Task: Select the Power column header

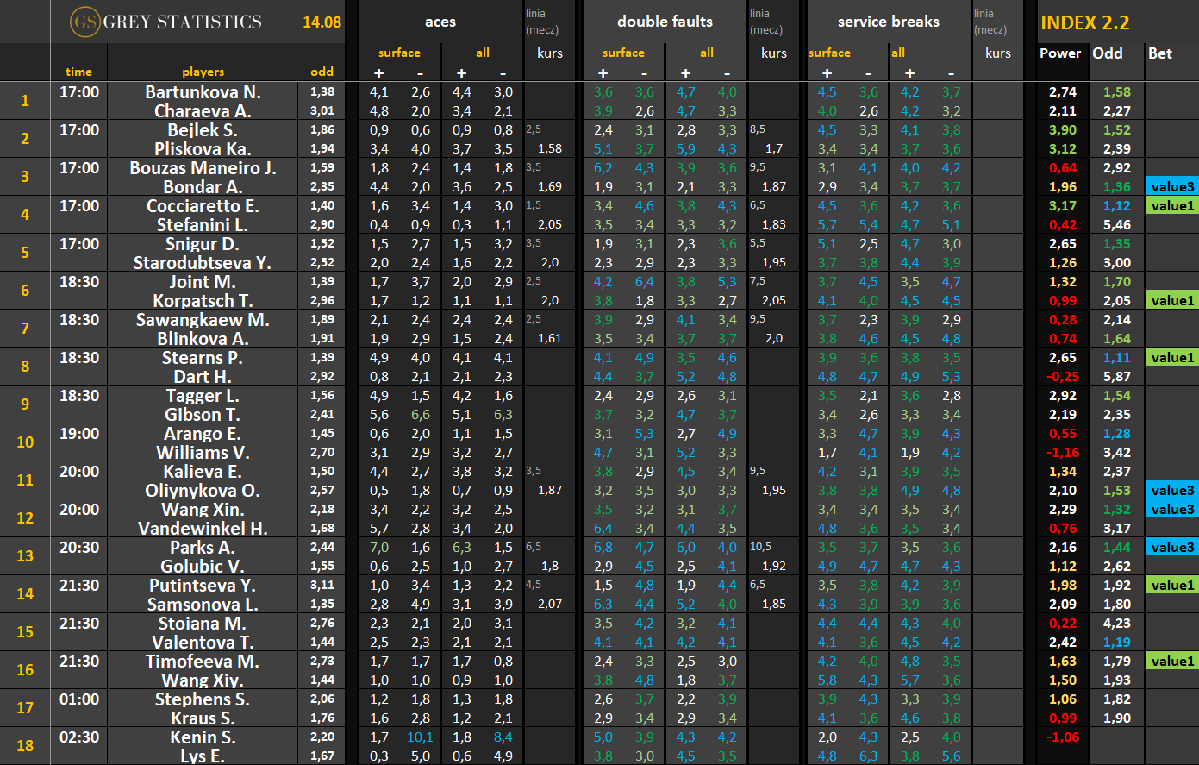Action: point(1060,53)
